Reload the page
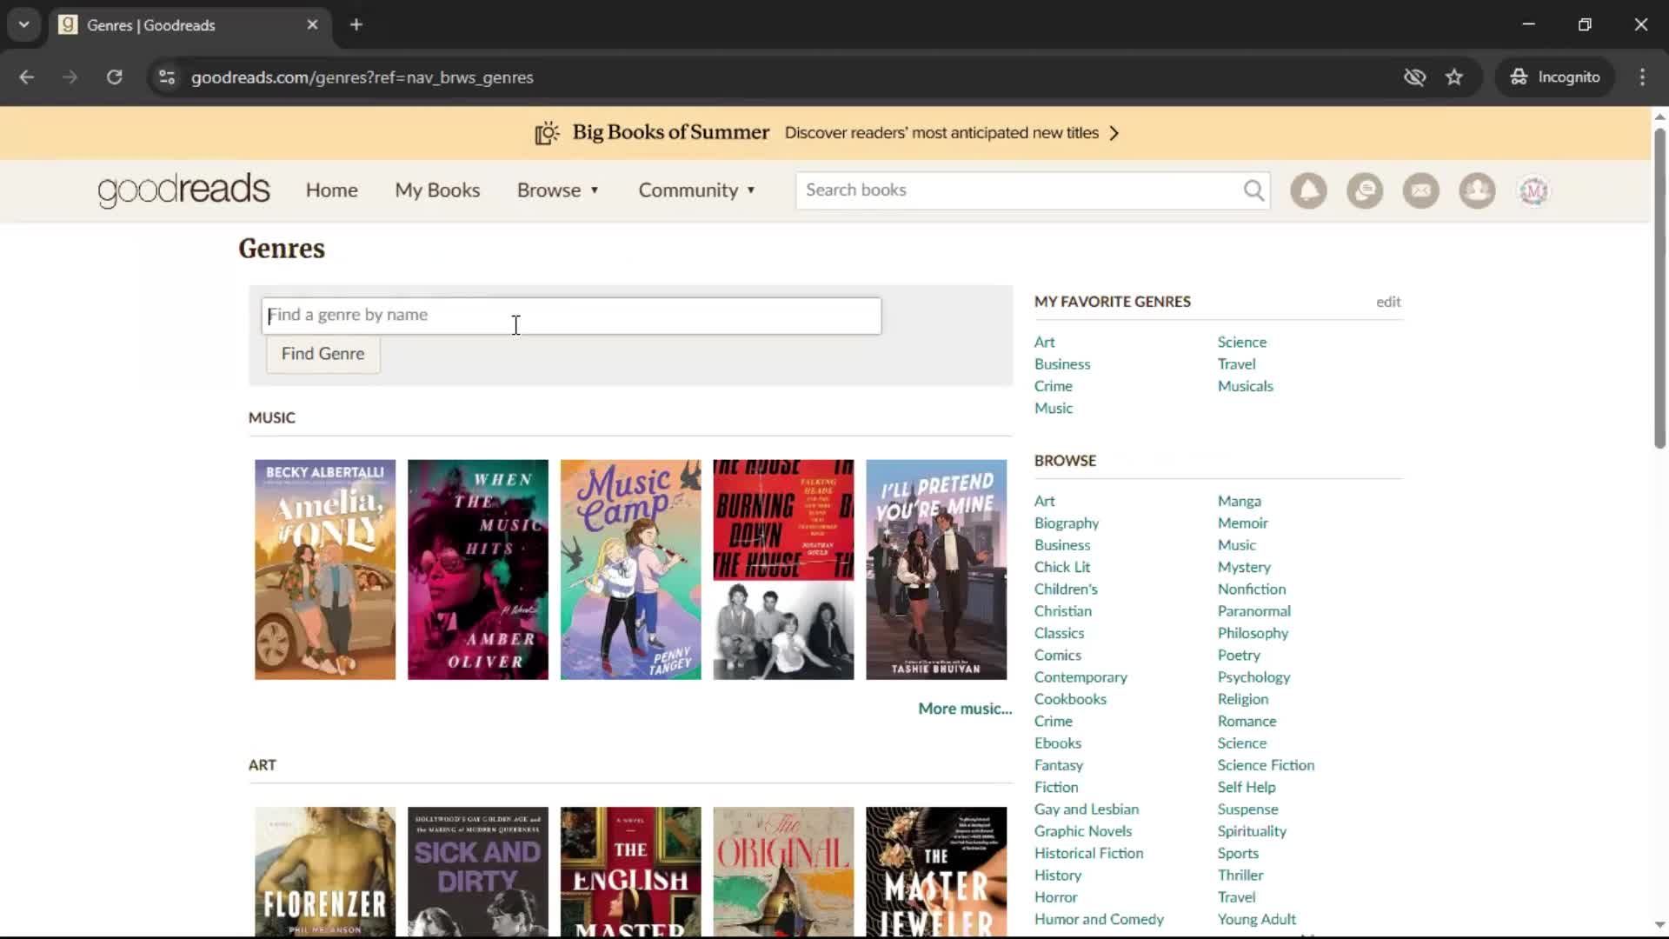This screenshot has width=1669, height=939. 114,77
